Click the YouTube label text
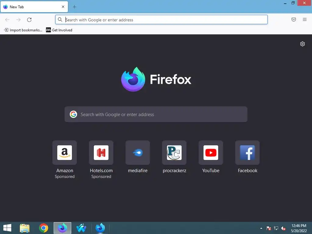The width and height of the screenshot is (312, 234). [211, 171]
